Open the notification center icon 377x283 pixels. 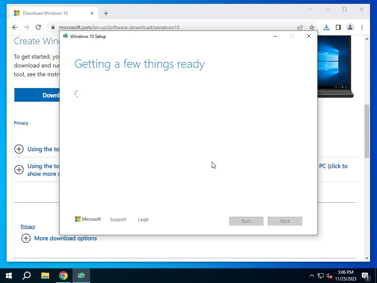(366, 276)
